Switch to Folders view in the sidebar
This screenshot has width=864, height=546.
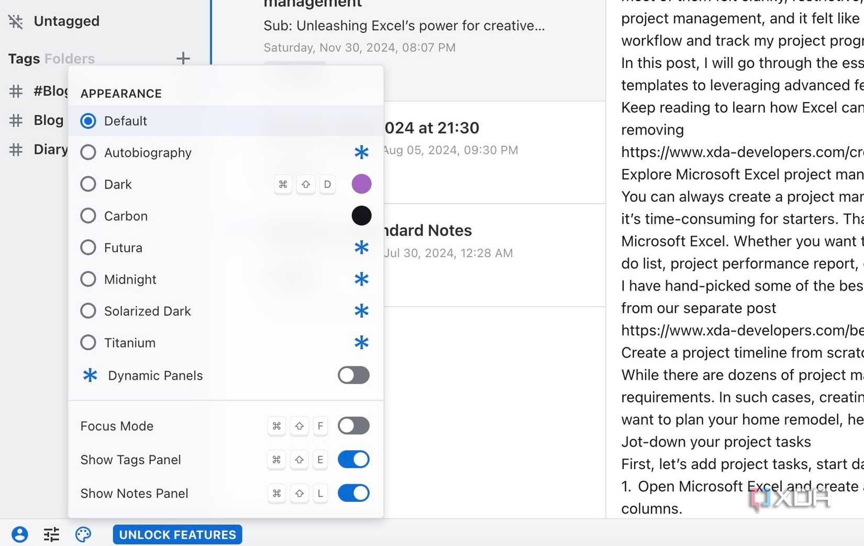coord(70,59)
